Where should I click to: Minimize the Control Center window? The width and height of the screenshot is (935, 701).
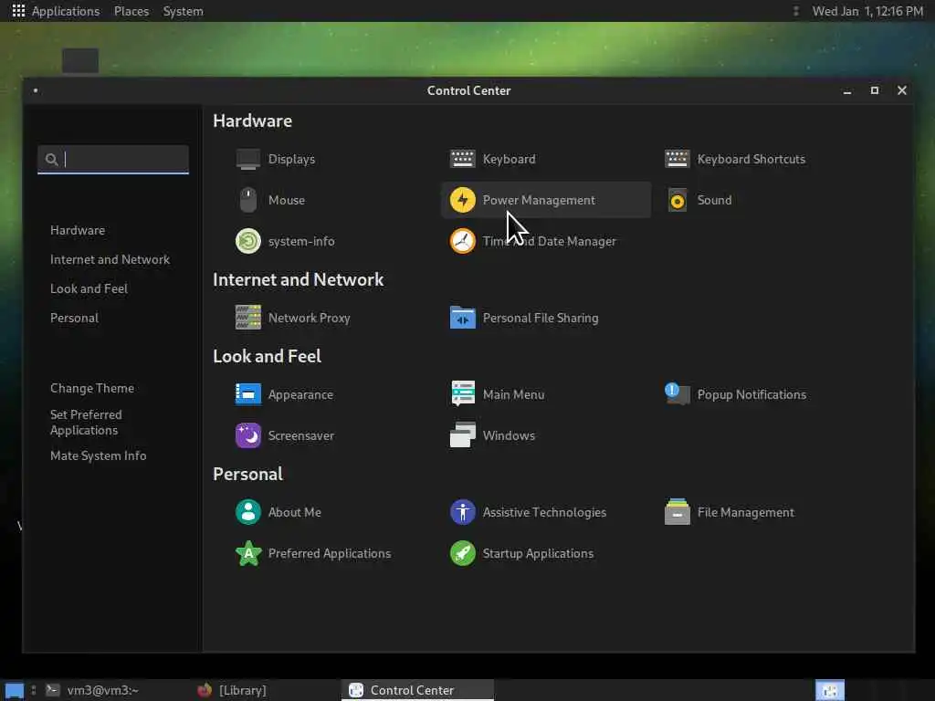click(x=846, y=90)
